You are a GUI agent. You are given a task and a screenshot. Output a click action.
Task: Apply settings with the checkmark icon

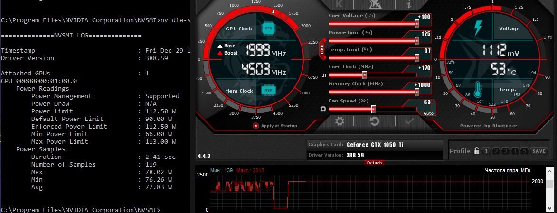410,122
